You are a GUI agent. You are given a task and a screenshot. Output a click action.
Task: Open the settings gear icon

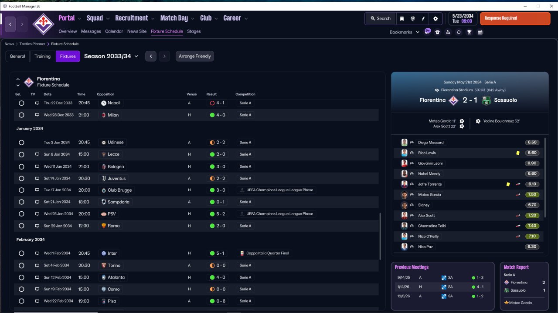point(436,19)
